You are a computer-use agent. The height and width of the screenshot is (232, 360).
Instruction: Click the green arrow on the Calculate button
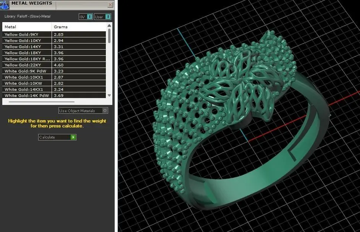[73, 137]
